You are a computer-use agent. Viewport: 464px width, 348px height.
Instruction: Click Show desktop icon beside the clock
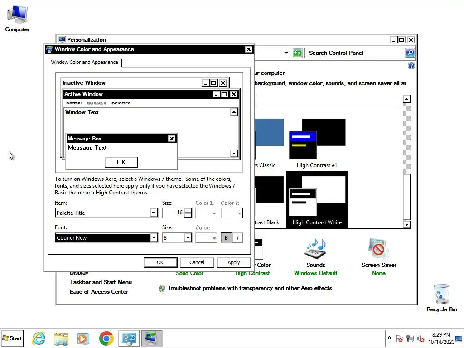point(459,338)
